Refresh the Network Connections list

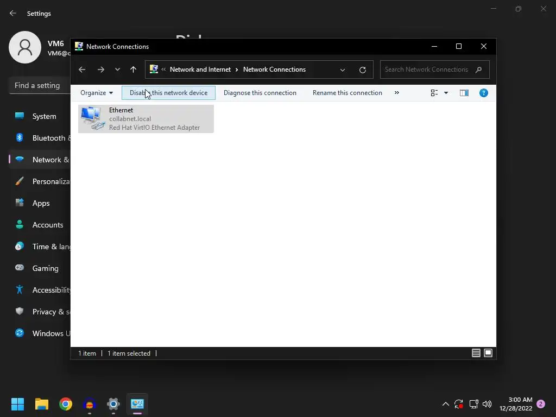point(362,70)
